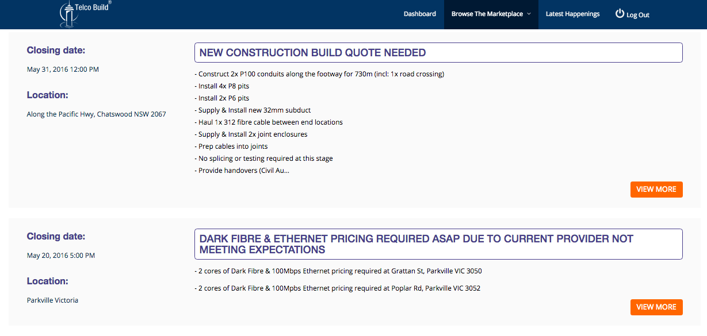
Task: View more on the dark fibre listing
Action: click(656, 307)
